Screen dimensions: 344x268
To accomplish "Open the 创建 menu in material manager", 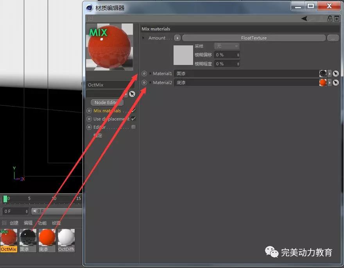I will click(x=14, y=223).
